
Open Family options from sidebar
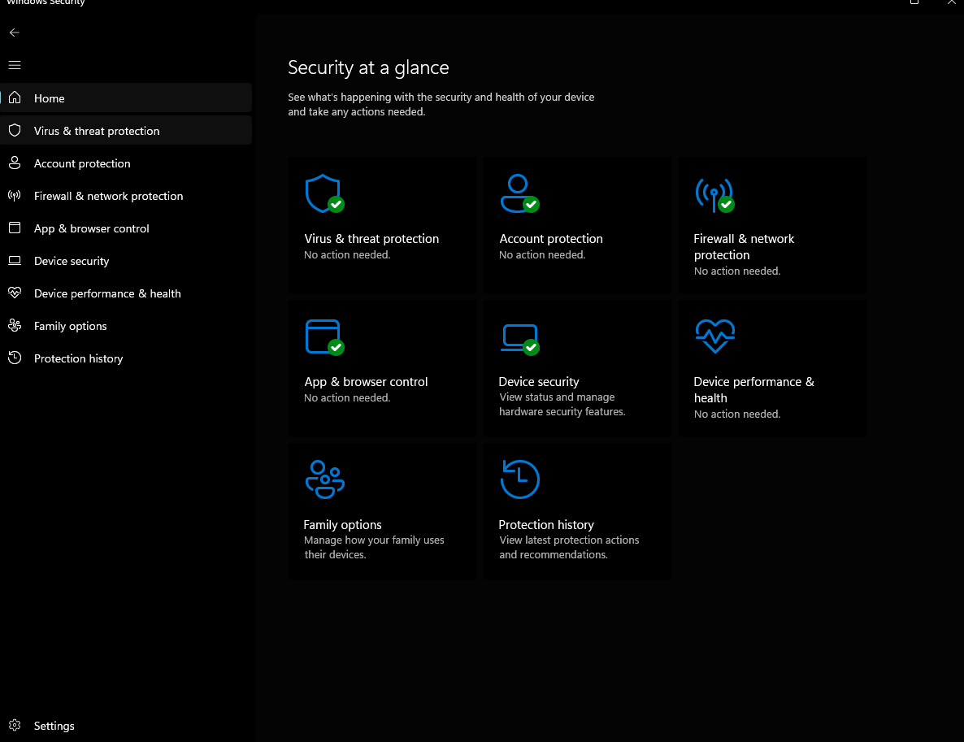[x=126, y=326]
